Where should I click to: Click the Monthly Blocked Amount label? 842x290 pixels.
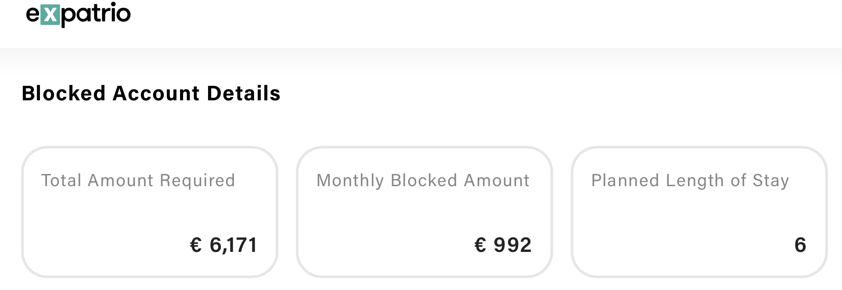coord(423,180)
